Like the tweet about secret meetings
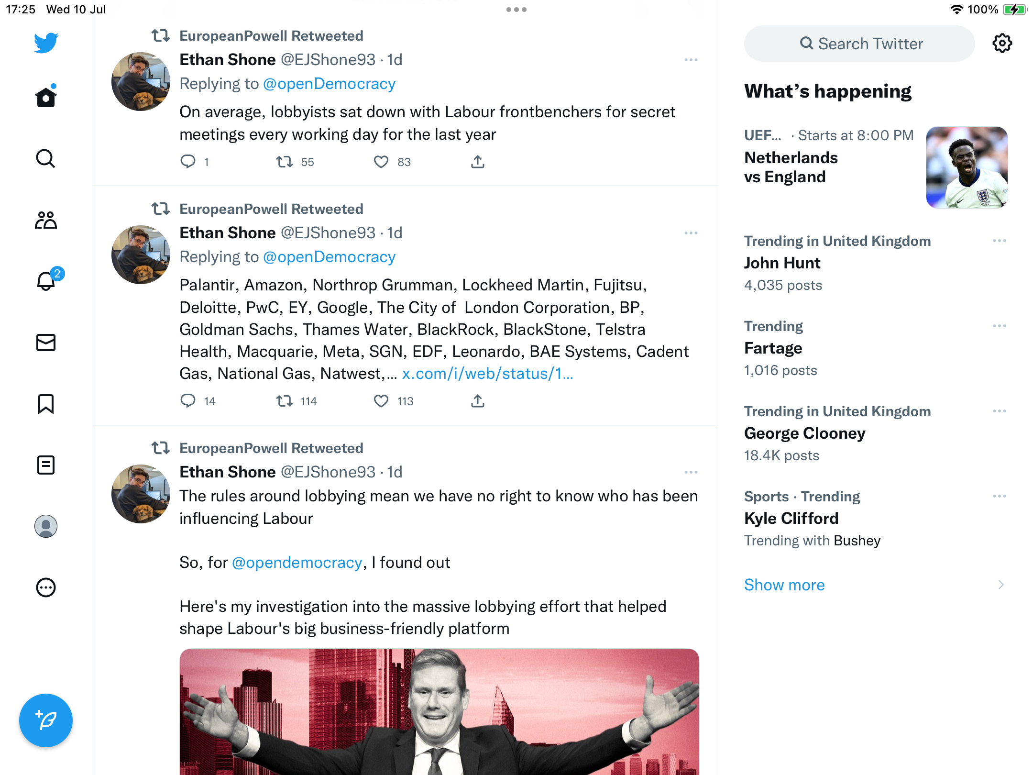The image size is (1033, 775). click(x=381, y=162)
